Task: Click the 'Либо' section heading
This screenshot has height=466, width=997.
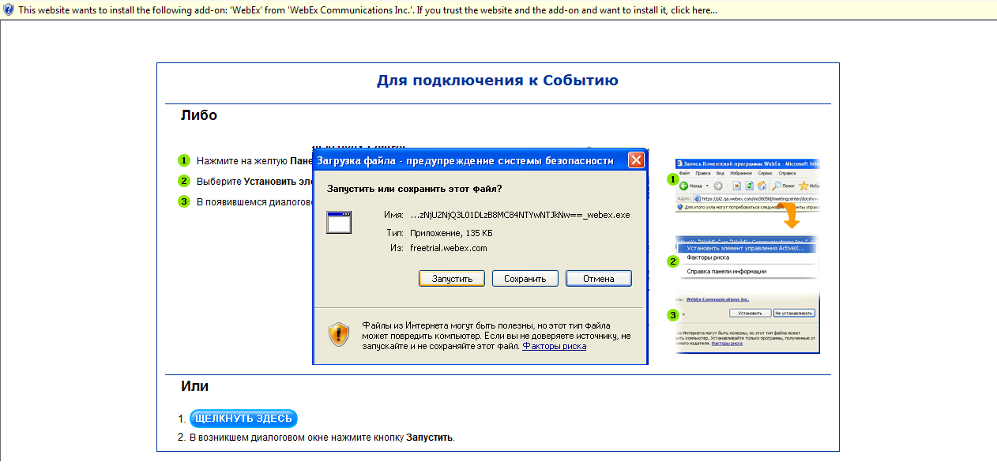Action: pyautogui.click(x=199, y=115)
